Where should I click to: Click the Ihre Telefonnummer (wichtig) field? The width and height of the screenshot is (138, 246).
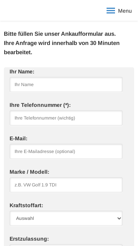(x=66, y=118)
